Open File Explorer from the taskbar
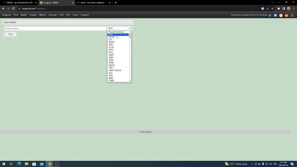The height and width of the screenshot is (167, 297). click(26, 164)
